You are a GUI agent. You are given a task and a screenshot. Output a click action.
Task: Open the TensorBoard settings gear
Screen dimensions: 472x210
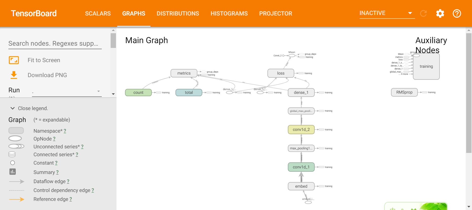click(x=440, y=13)
